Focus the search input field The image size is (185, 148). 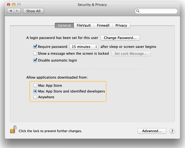tap(156, 11)
